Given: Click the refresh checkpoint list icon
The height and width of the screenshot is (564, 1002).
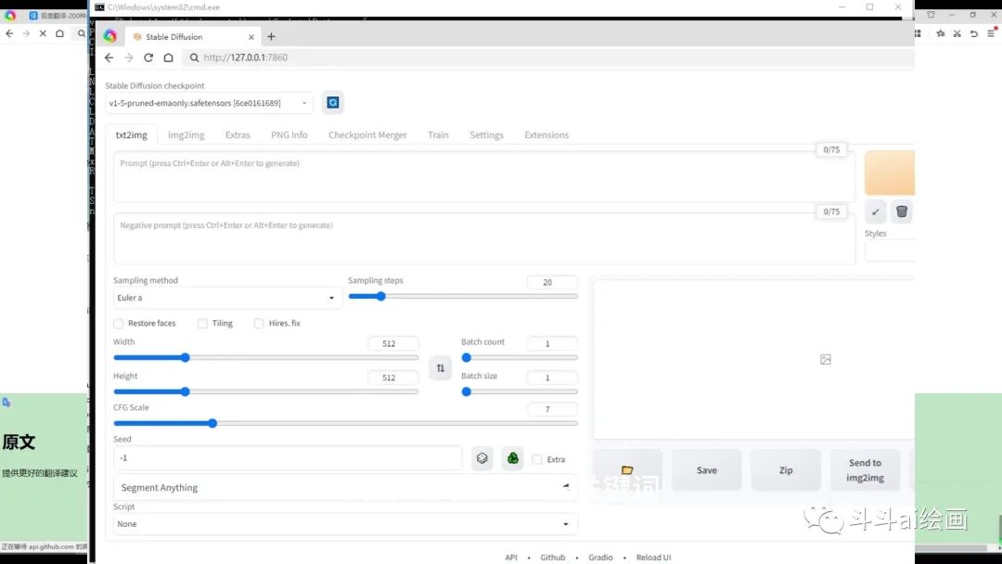Looking at the screenshot, I should click(x=333, y=102).
